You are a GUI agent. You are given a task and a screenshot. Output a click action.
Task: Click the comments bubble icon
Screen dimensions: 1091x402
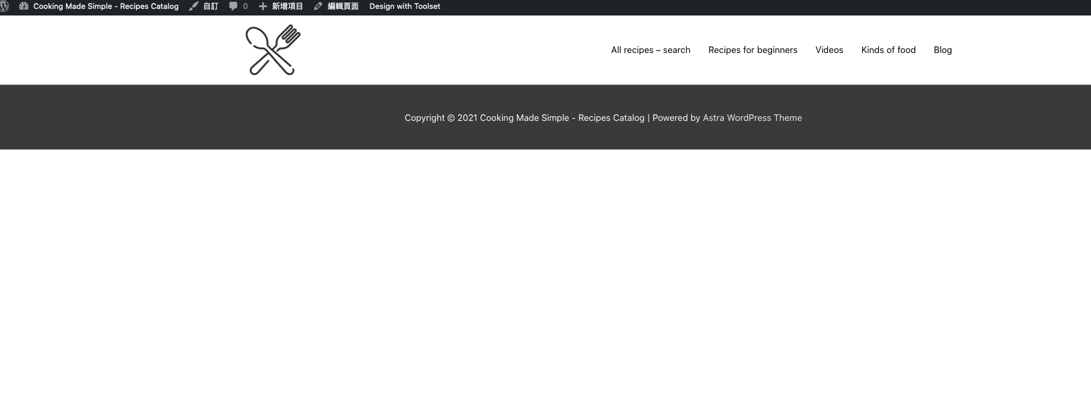pyautogui.click(x=233, y=7)
